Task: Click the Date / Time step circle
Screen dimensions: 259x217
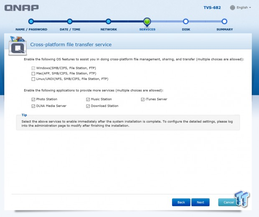Action: [70, 21]
